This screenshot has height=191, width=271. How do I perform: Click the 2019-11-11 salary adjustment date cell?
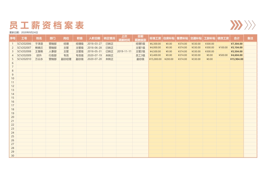click(124, 51)
